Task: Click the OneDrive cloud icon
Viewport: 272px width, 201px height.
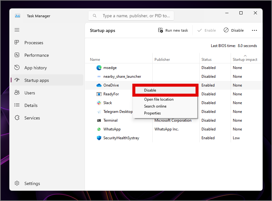Action: (x=99, y=85)
